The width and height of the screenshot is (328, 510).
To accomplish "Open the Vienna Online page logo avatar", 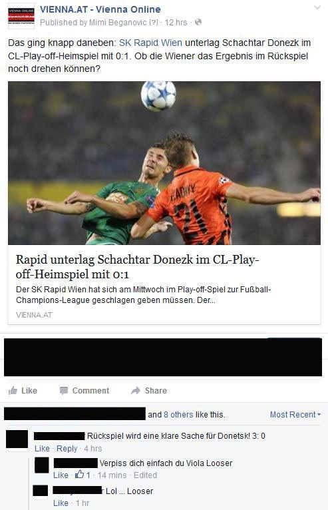I will pos(21,16).
